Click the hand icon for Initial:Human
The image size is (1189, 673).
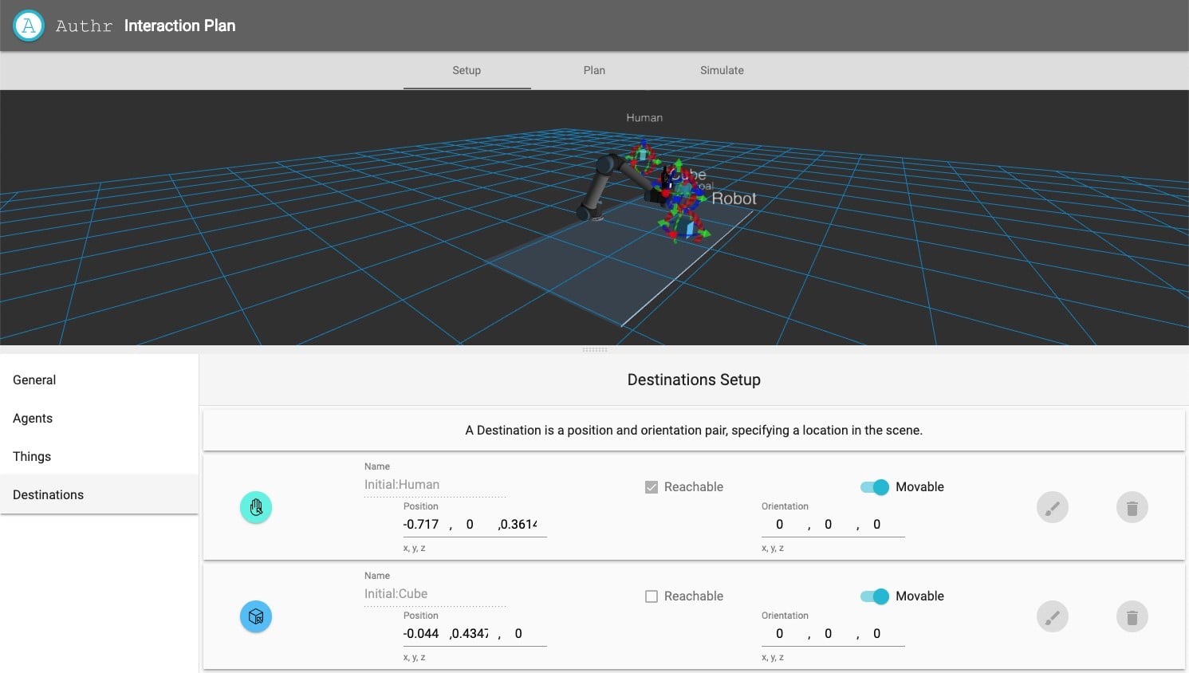(256, 507)
